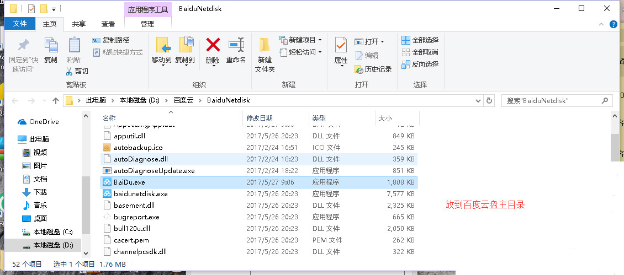Invert the current selection
The width and height of the screenshot is (624, 275).
420,64
